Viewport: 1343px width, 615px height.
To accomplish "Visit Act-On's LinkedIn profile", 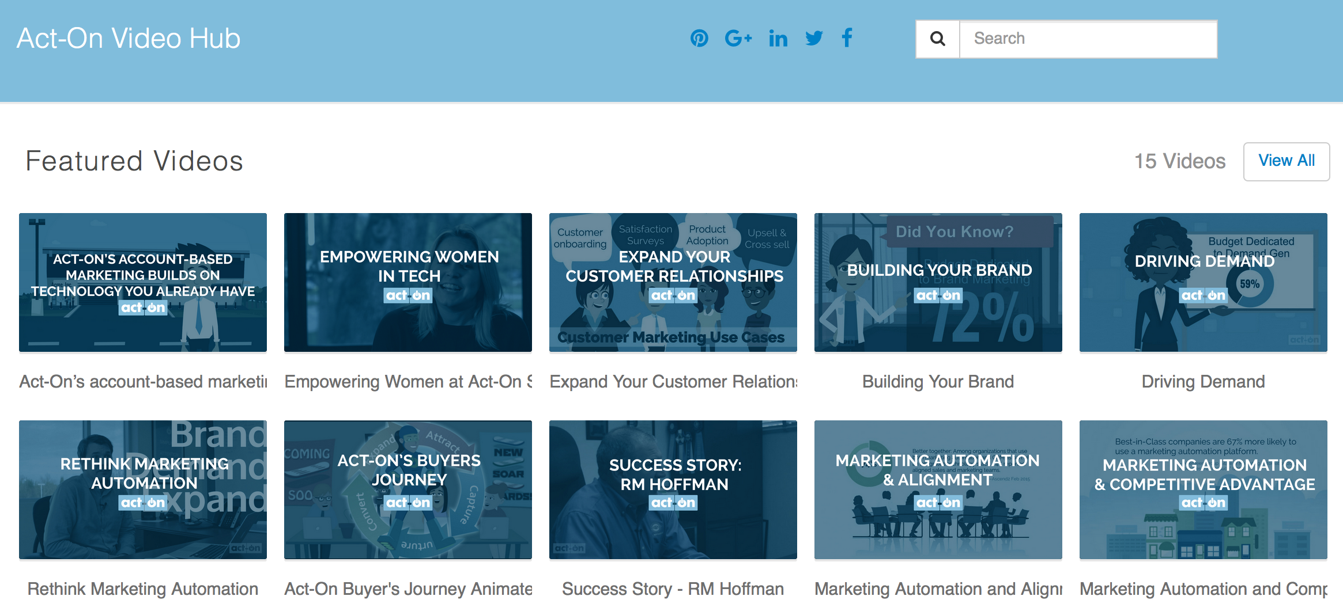I will pos(778,38).
